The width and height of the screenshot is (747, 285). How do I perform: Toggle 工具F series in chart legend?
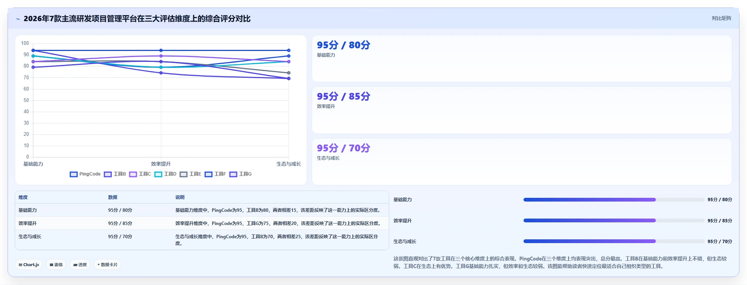215,174
